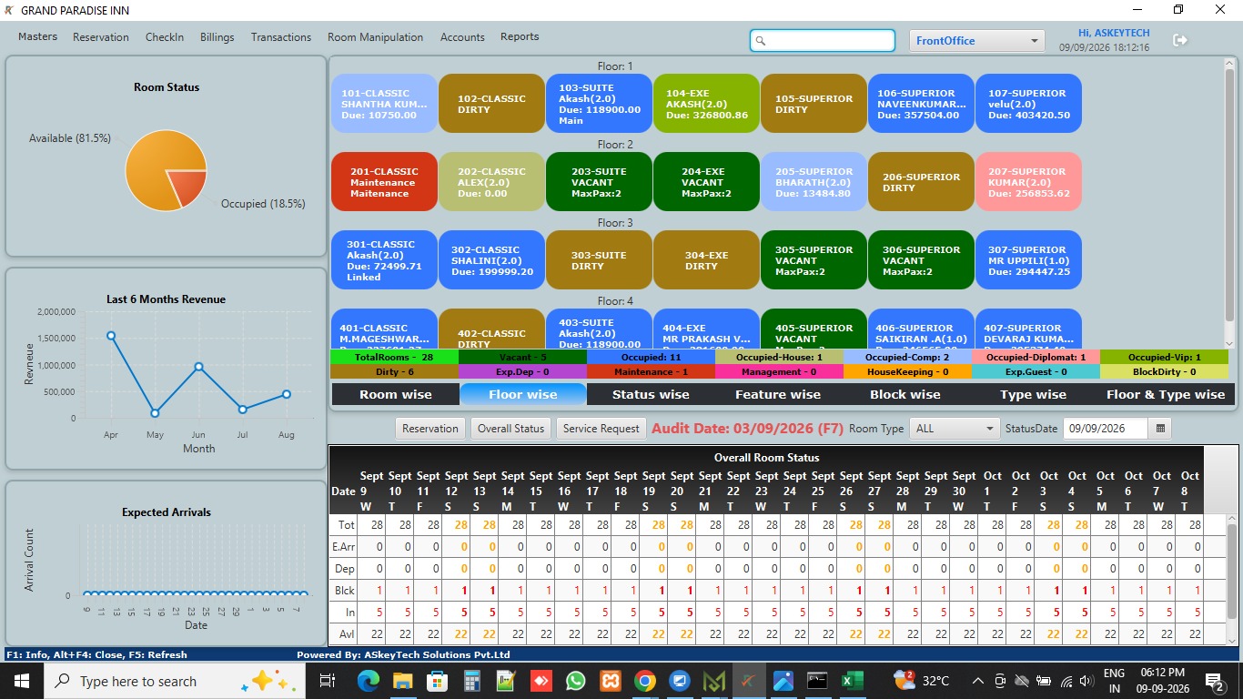Image resolution: width=1243 pixels, height=699 pixels.
Task: Select room 101-CLASSIC tile
Action: [384, 104]
